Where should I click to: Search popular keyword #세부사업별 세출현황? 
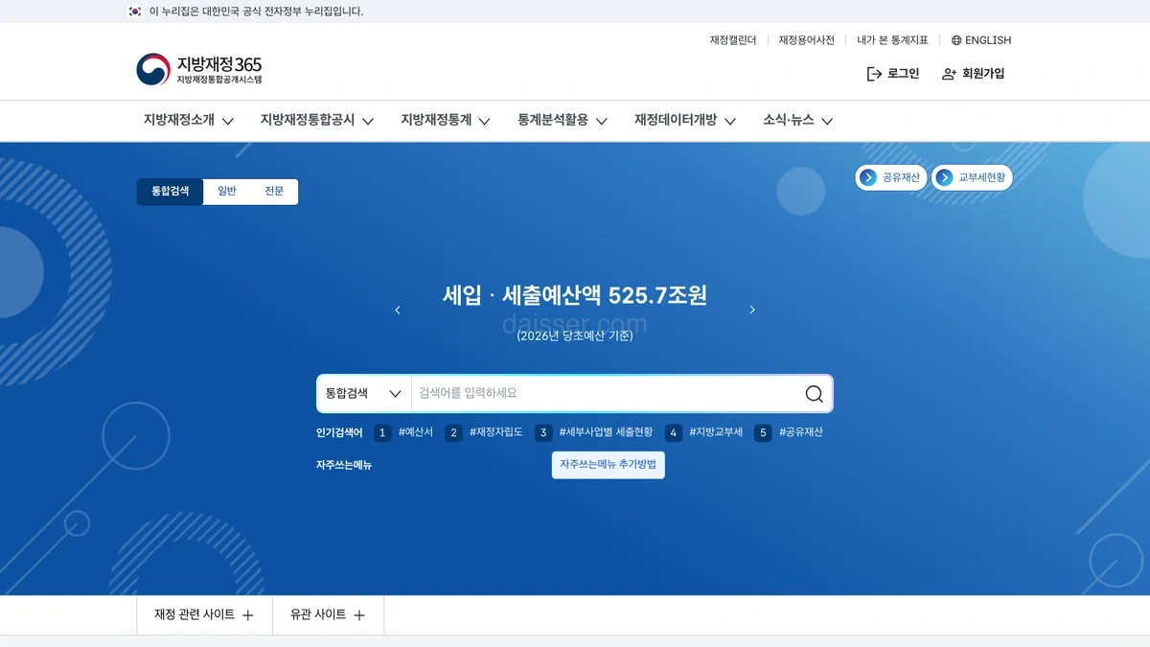[x=607, y=432]
